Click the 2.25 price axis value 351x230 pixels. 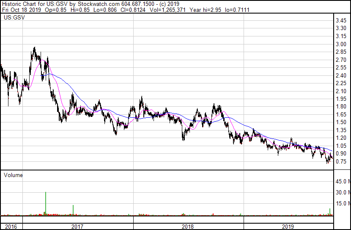tap(341, 83)
